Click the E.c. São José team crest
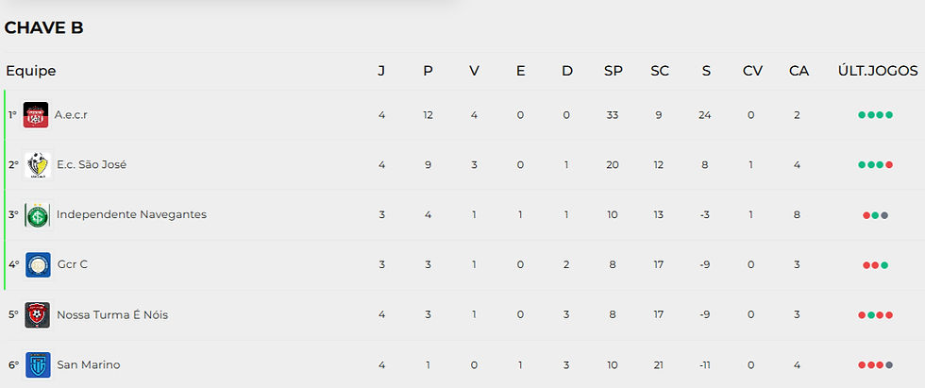 [37, 165]
